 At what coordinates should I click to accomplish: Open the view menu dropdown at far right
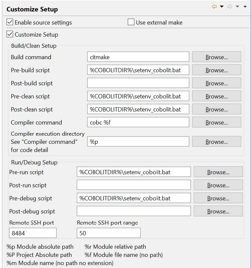(245, 7)
